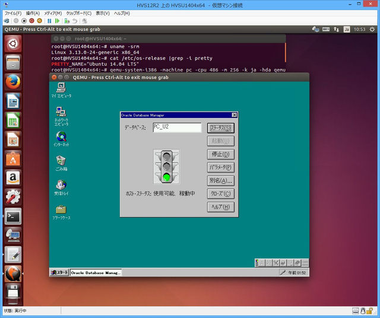The image size is (380, 318).
Task: Click the mouse icon in Hyper-V status bar
Action: coord(363,310)
